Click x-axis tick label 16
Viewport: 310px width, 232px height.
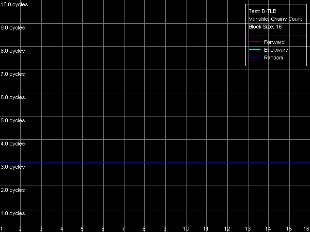307,229
